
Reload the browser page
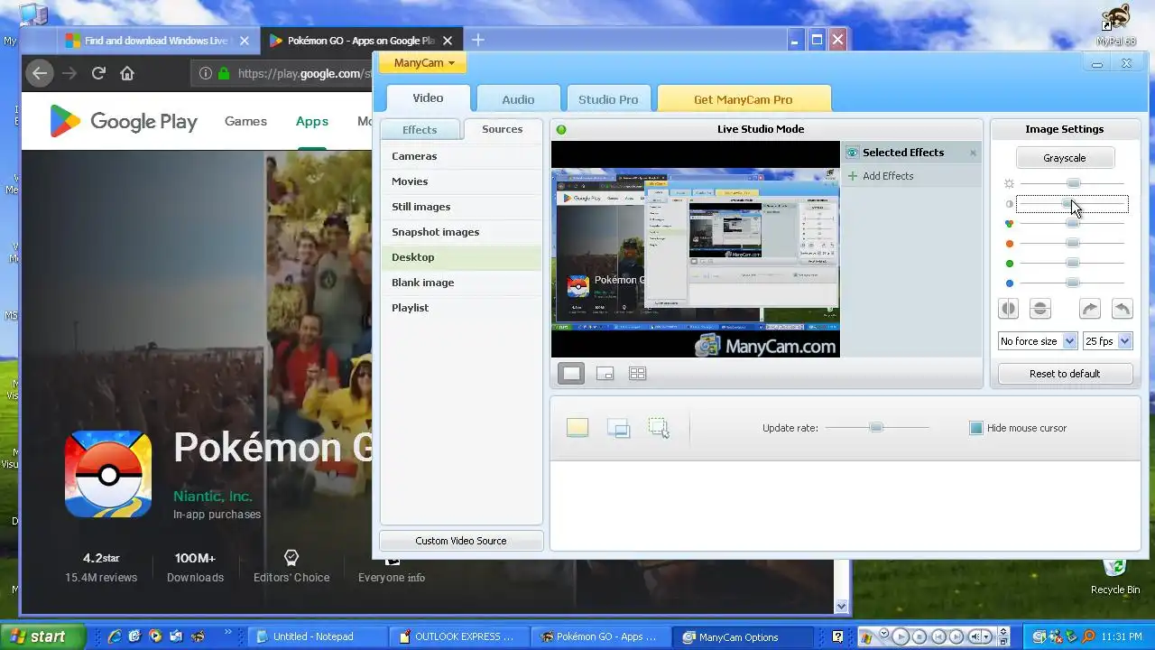(x=99, y=73)
